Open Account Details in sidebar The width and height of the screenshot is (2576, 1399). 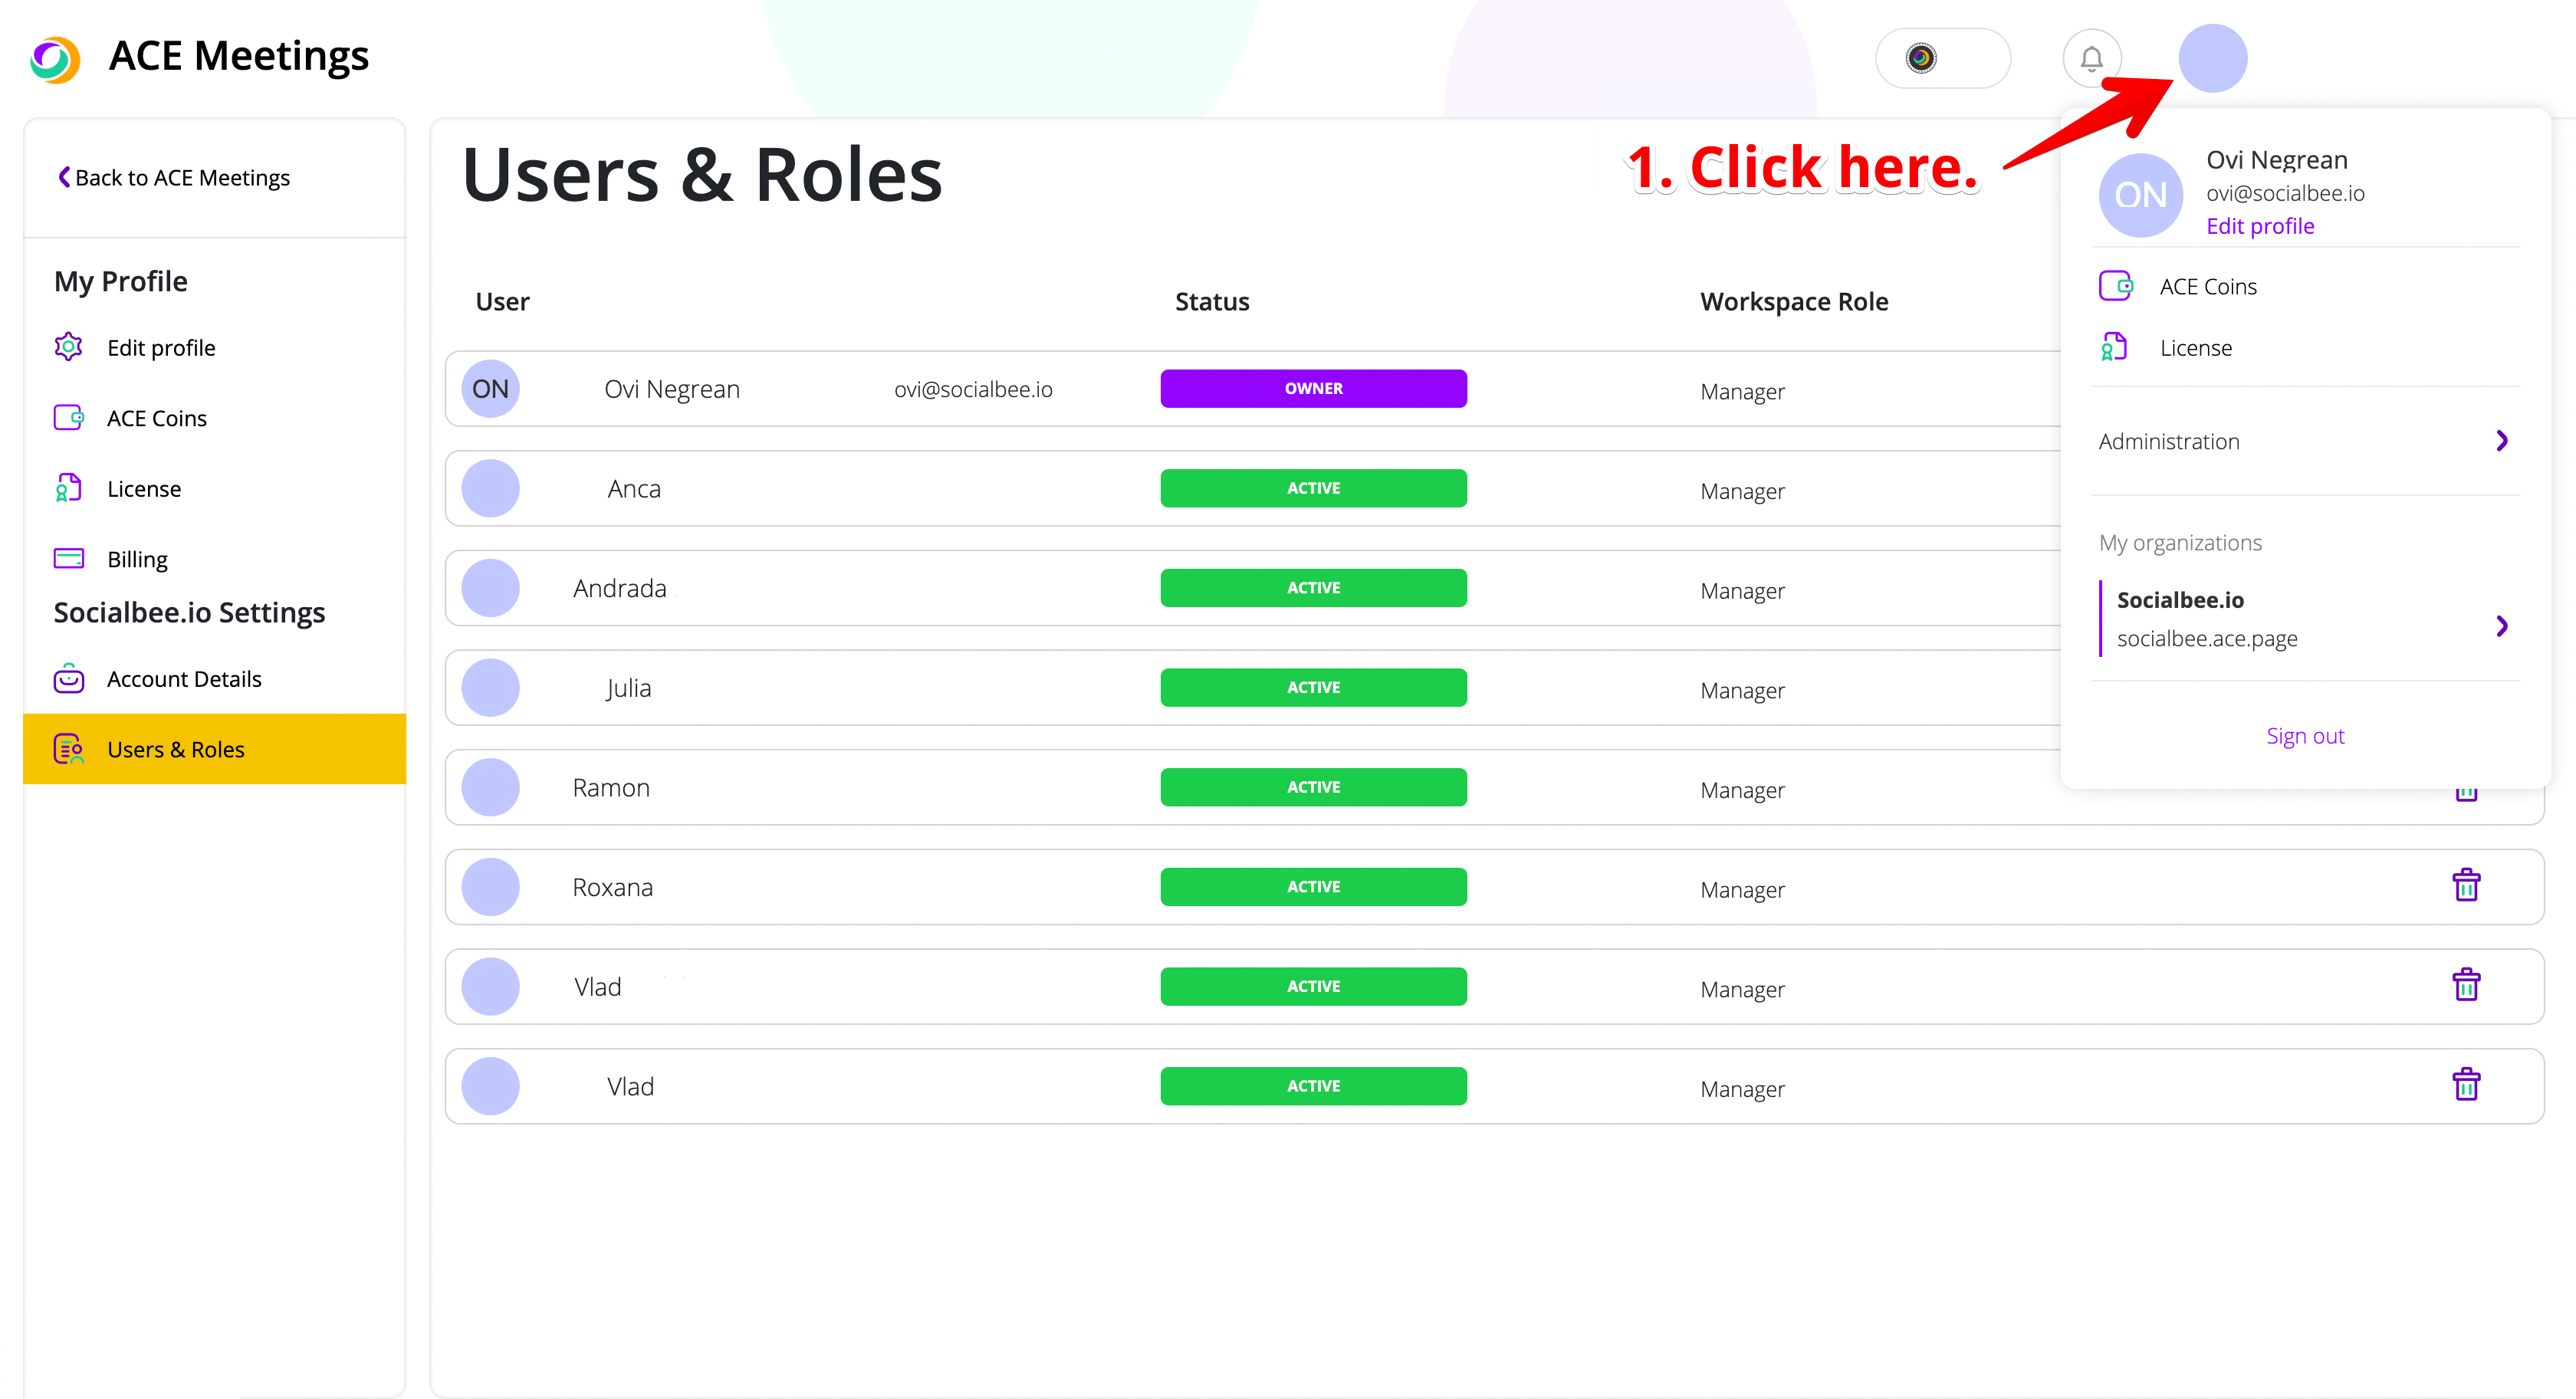point(184,679)
